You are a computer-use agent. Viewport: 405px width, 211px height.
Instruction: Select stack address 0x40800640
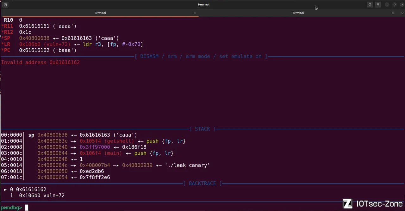[53, 147]
